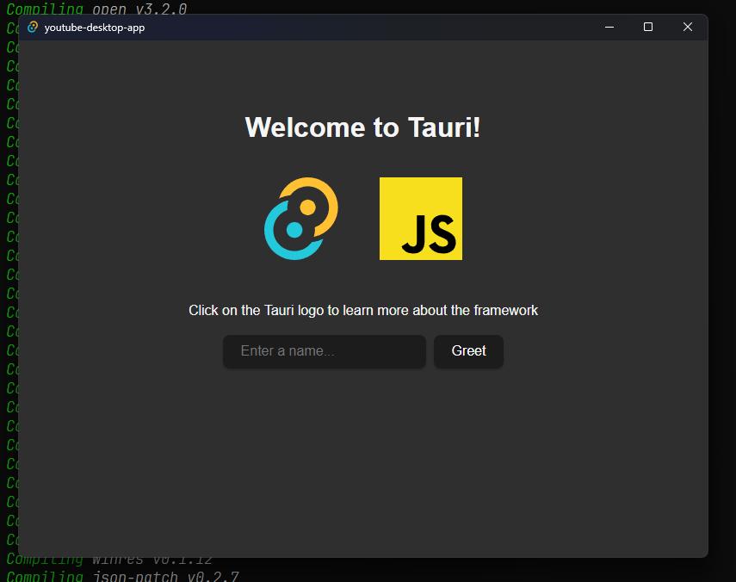Viewport: 736px width, 582px height.
Task: Click the Tauri logo in the window
Action: [x=301, y=219]
